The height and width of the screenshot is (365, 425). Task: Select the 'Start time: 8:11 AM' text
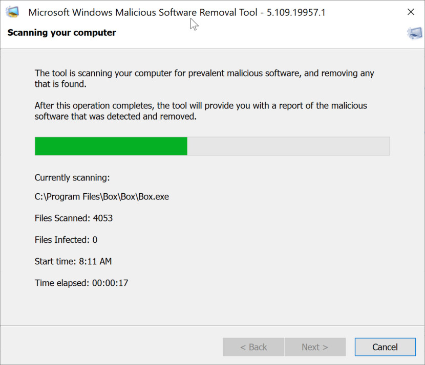tap(74, 261)
